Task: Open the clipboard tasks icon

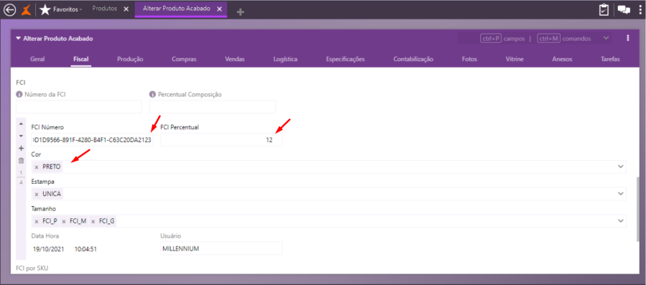Action: 604,10
